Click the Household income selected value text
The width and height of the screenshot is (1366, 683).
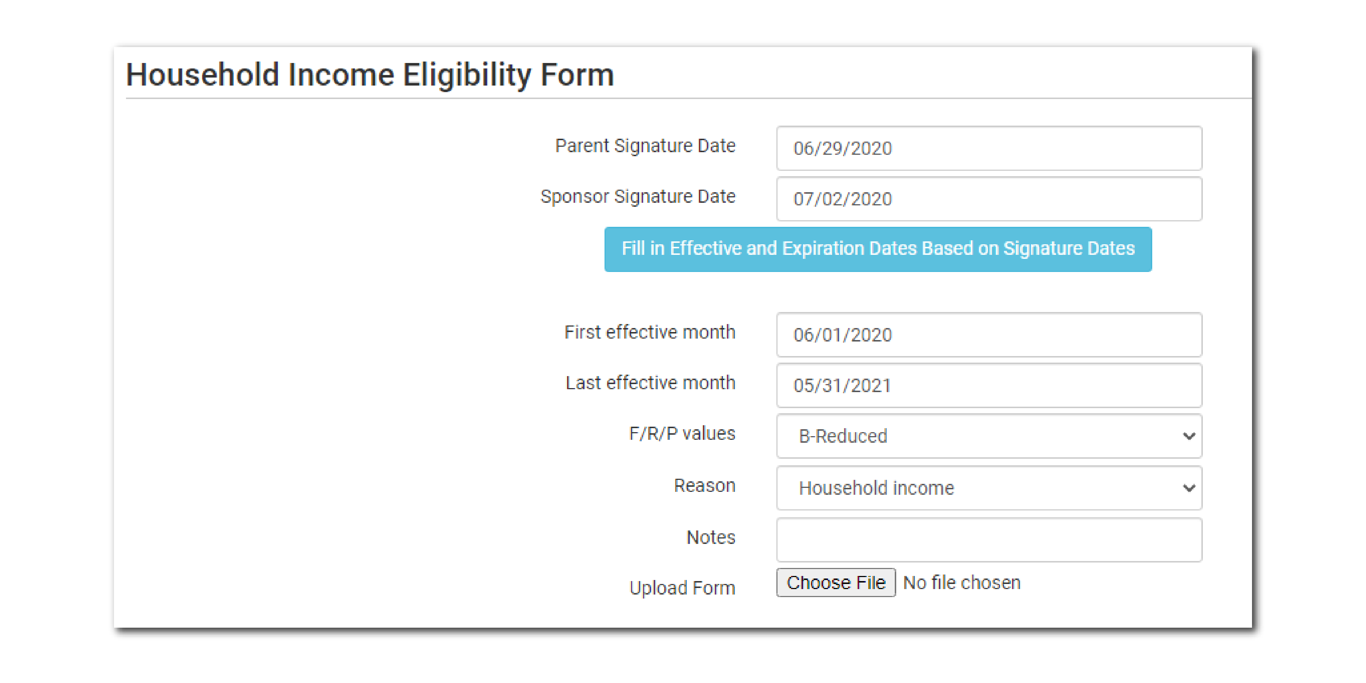[876, 488]
